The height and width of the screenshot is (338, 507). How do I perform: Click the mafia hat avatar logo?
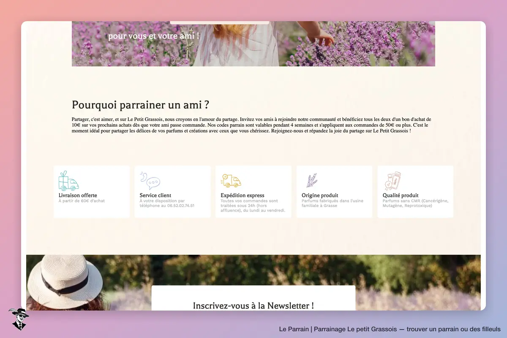pos(19,319)
